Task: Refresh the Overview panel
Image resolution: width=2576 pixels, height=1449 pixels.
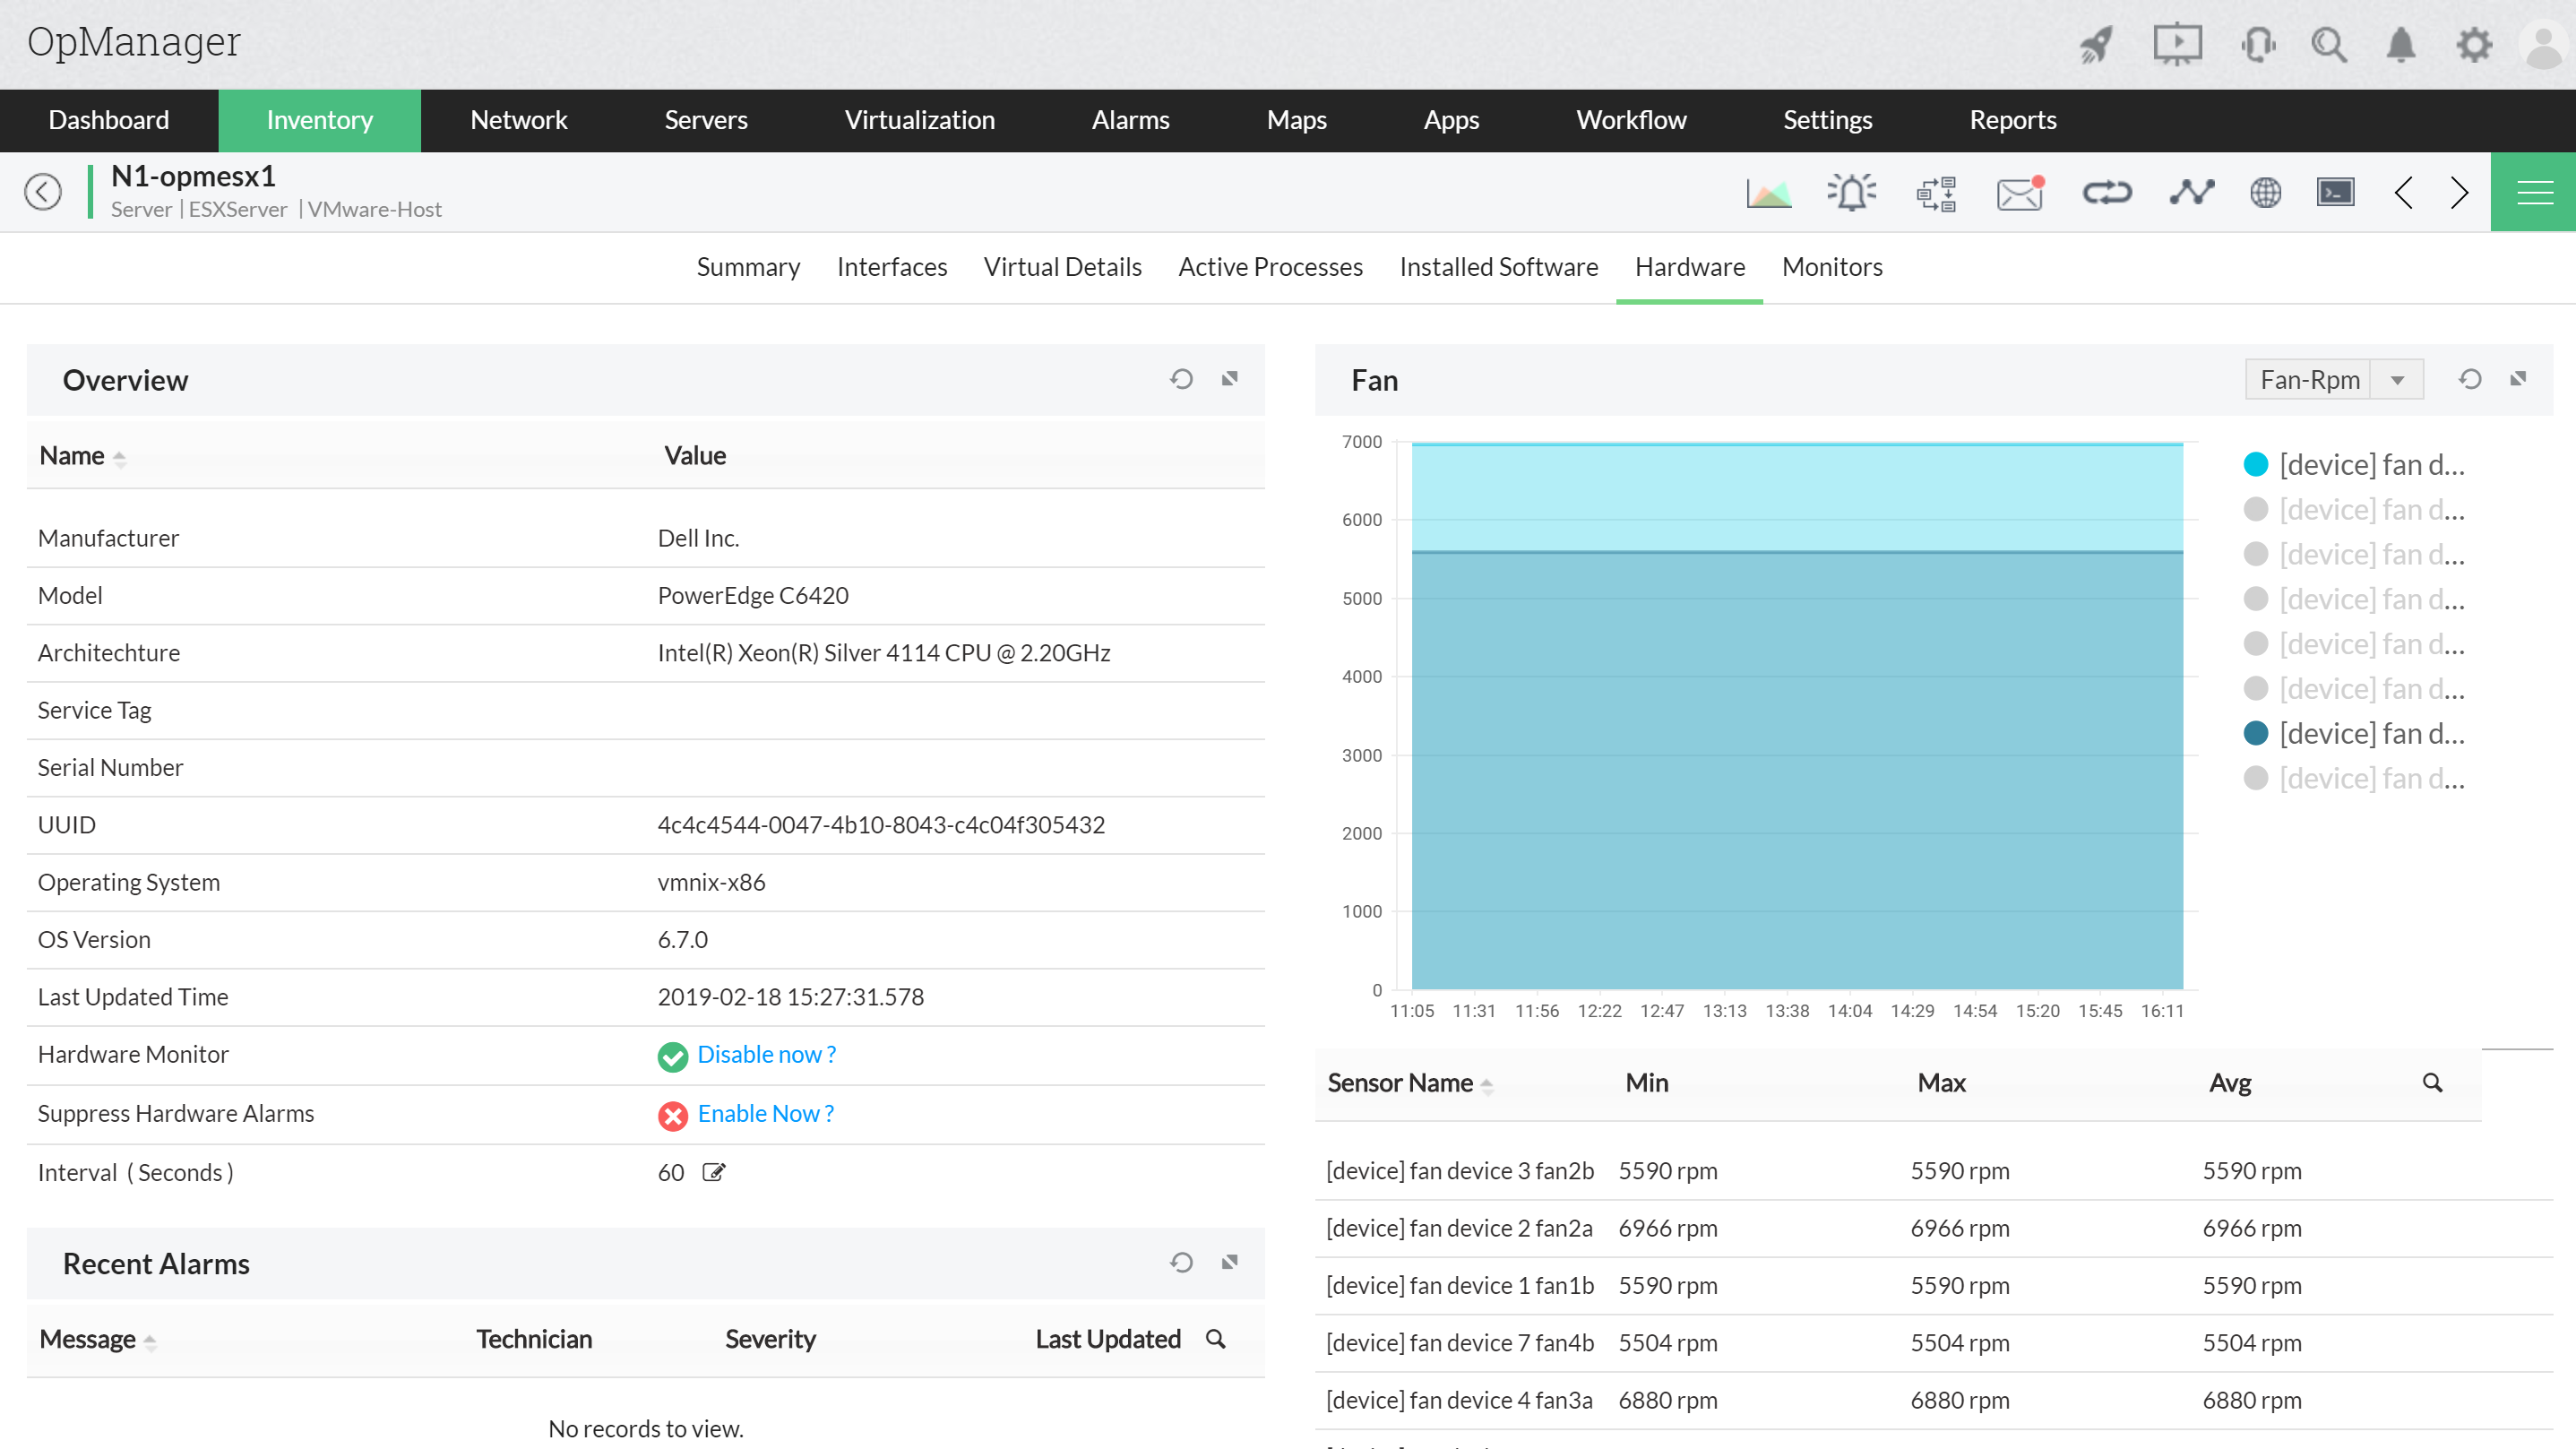Action: pyautogui.click(x=1181, y=379)
